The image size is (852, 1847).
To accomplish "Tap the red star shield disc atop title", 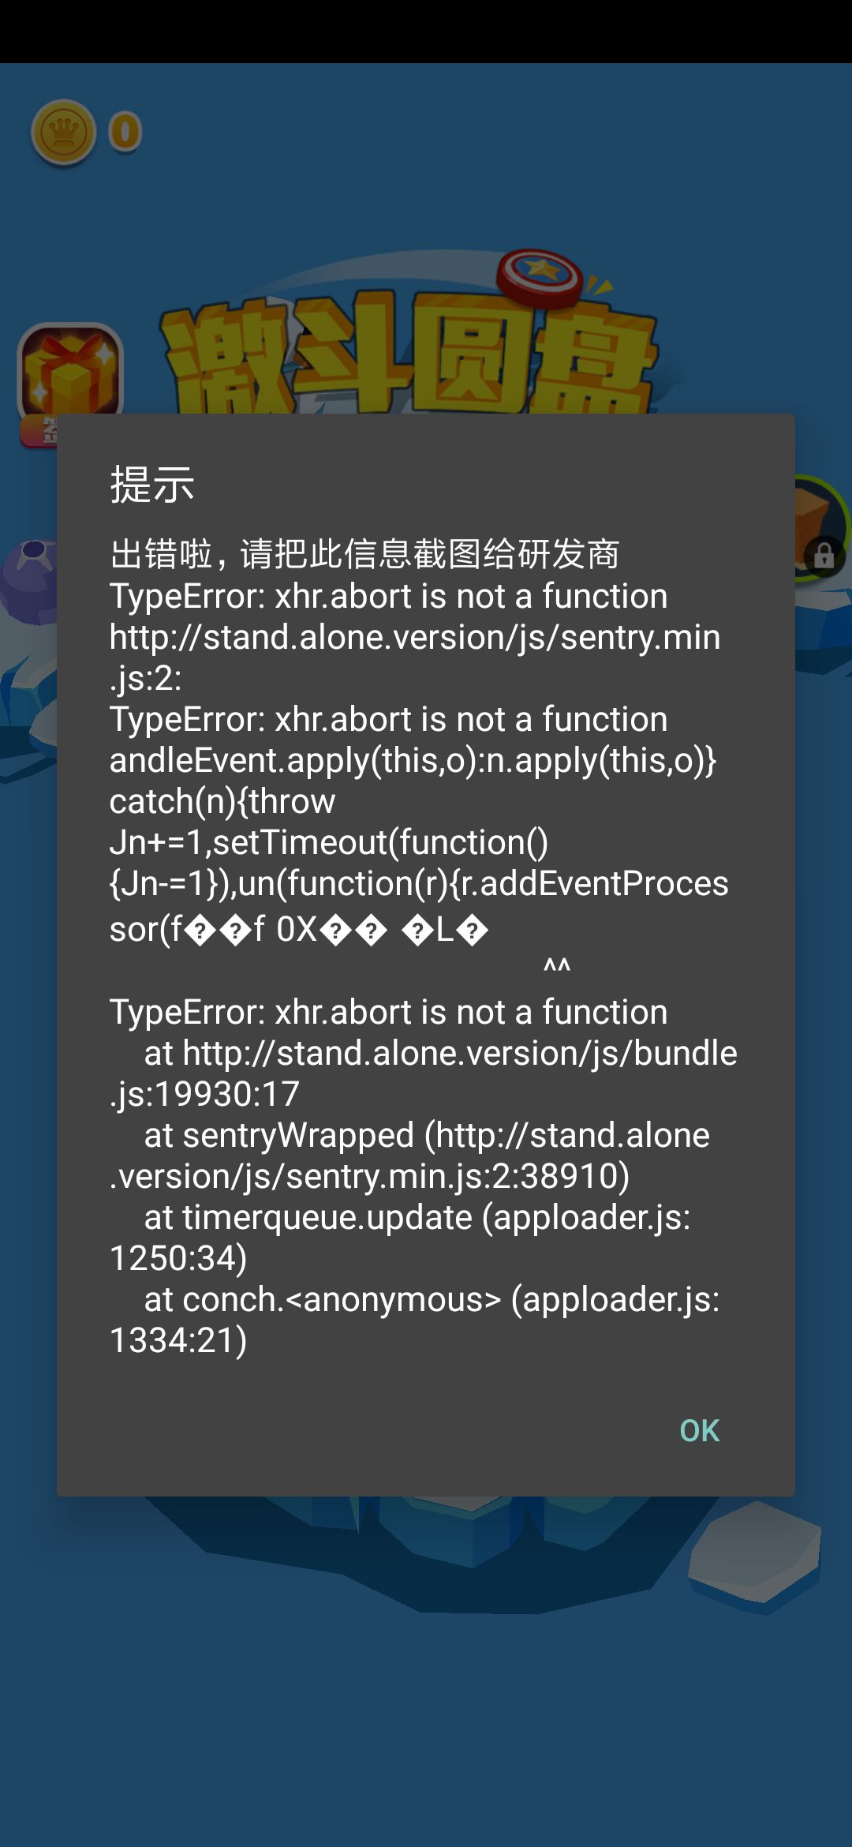I will tap(540, 275).
